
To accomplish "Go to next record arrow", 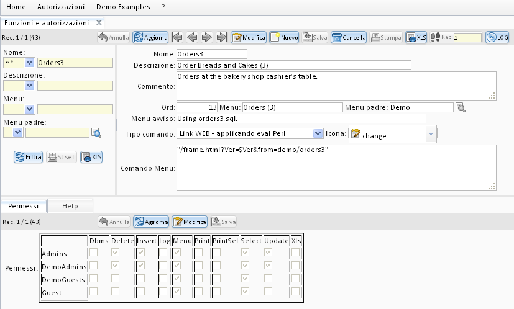I will click(x=206, y=37).
